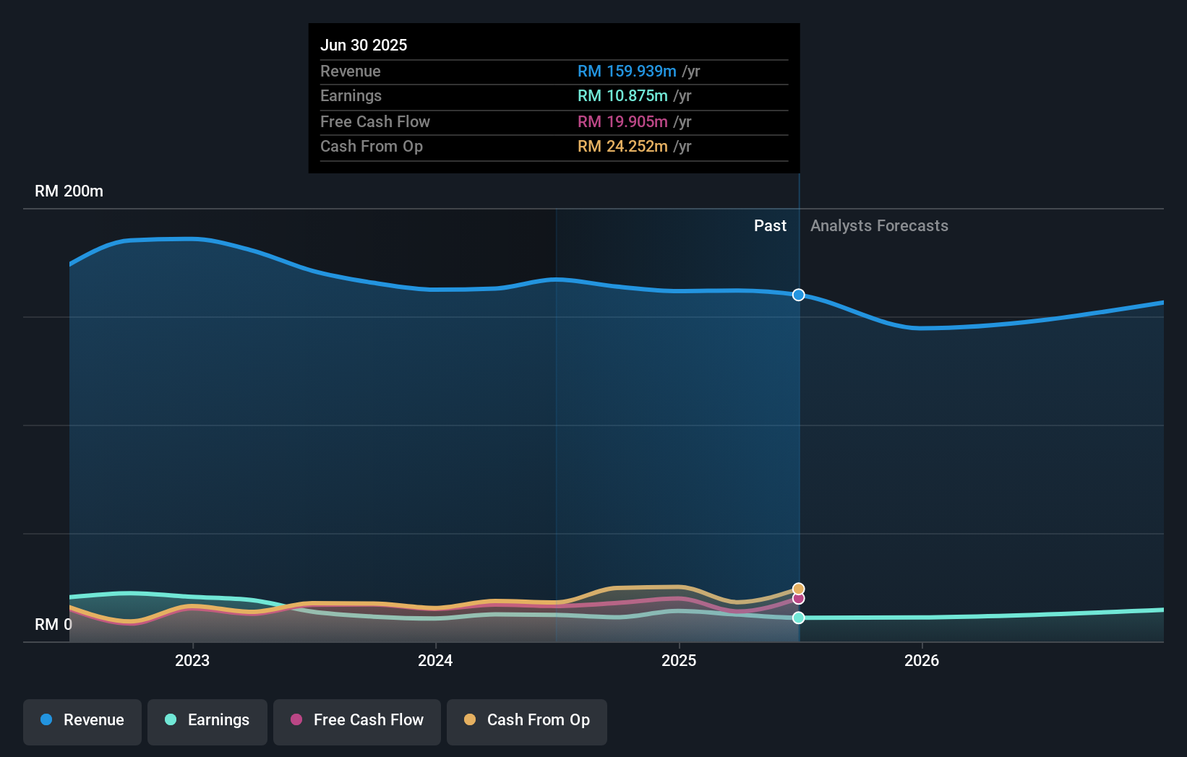Toggle the Revenue series visibility

pyautogui.click(x=82, y=720)
